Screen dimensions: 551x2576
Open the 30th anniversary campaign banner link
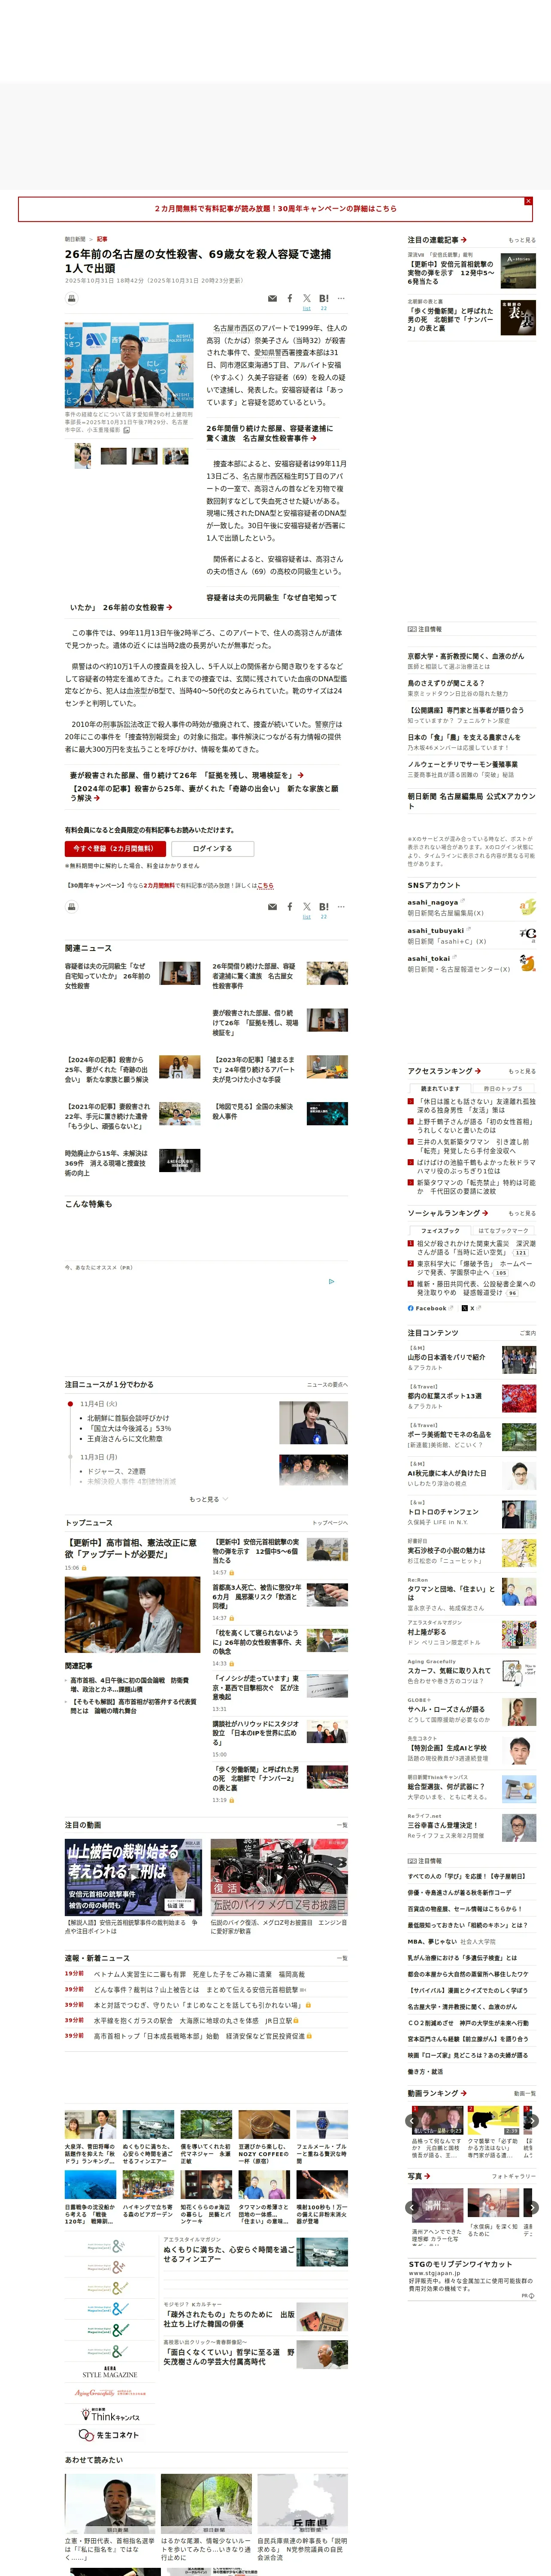pos(275,209)
